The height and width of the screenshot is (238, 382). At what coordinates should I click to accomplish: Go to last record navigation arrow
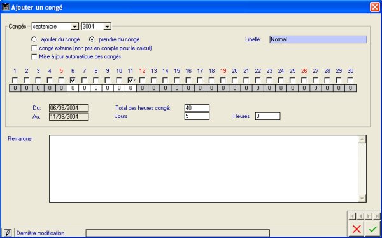pyautogui.click(x=377, y=216)
